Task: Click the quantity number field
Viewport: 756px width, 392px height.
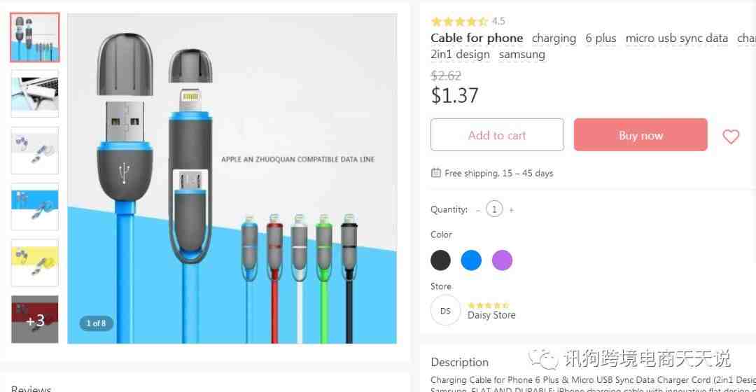Action: coord(494,209)
